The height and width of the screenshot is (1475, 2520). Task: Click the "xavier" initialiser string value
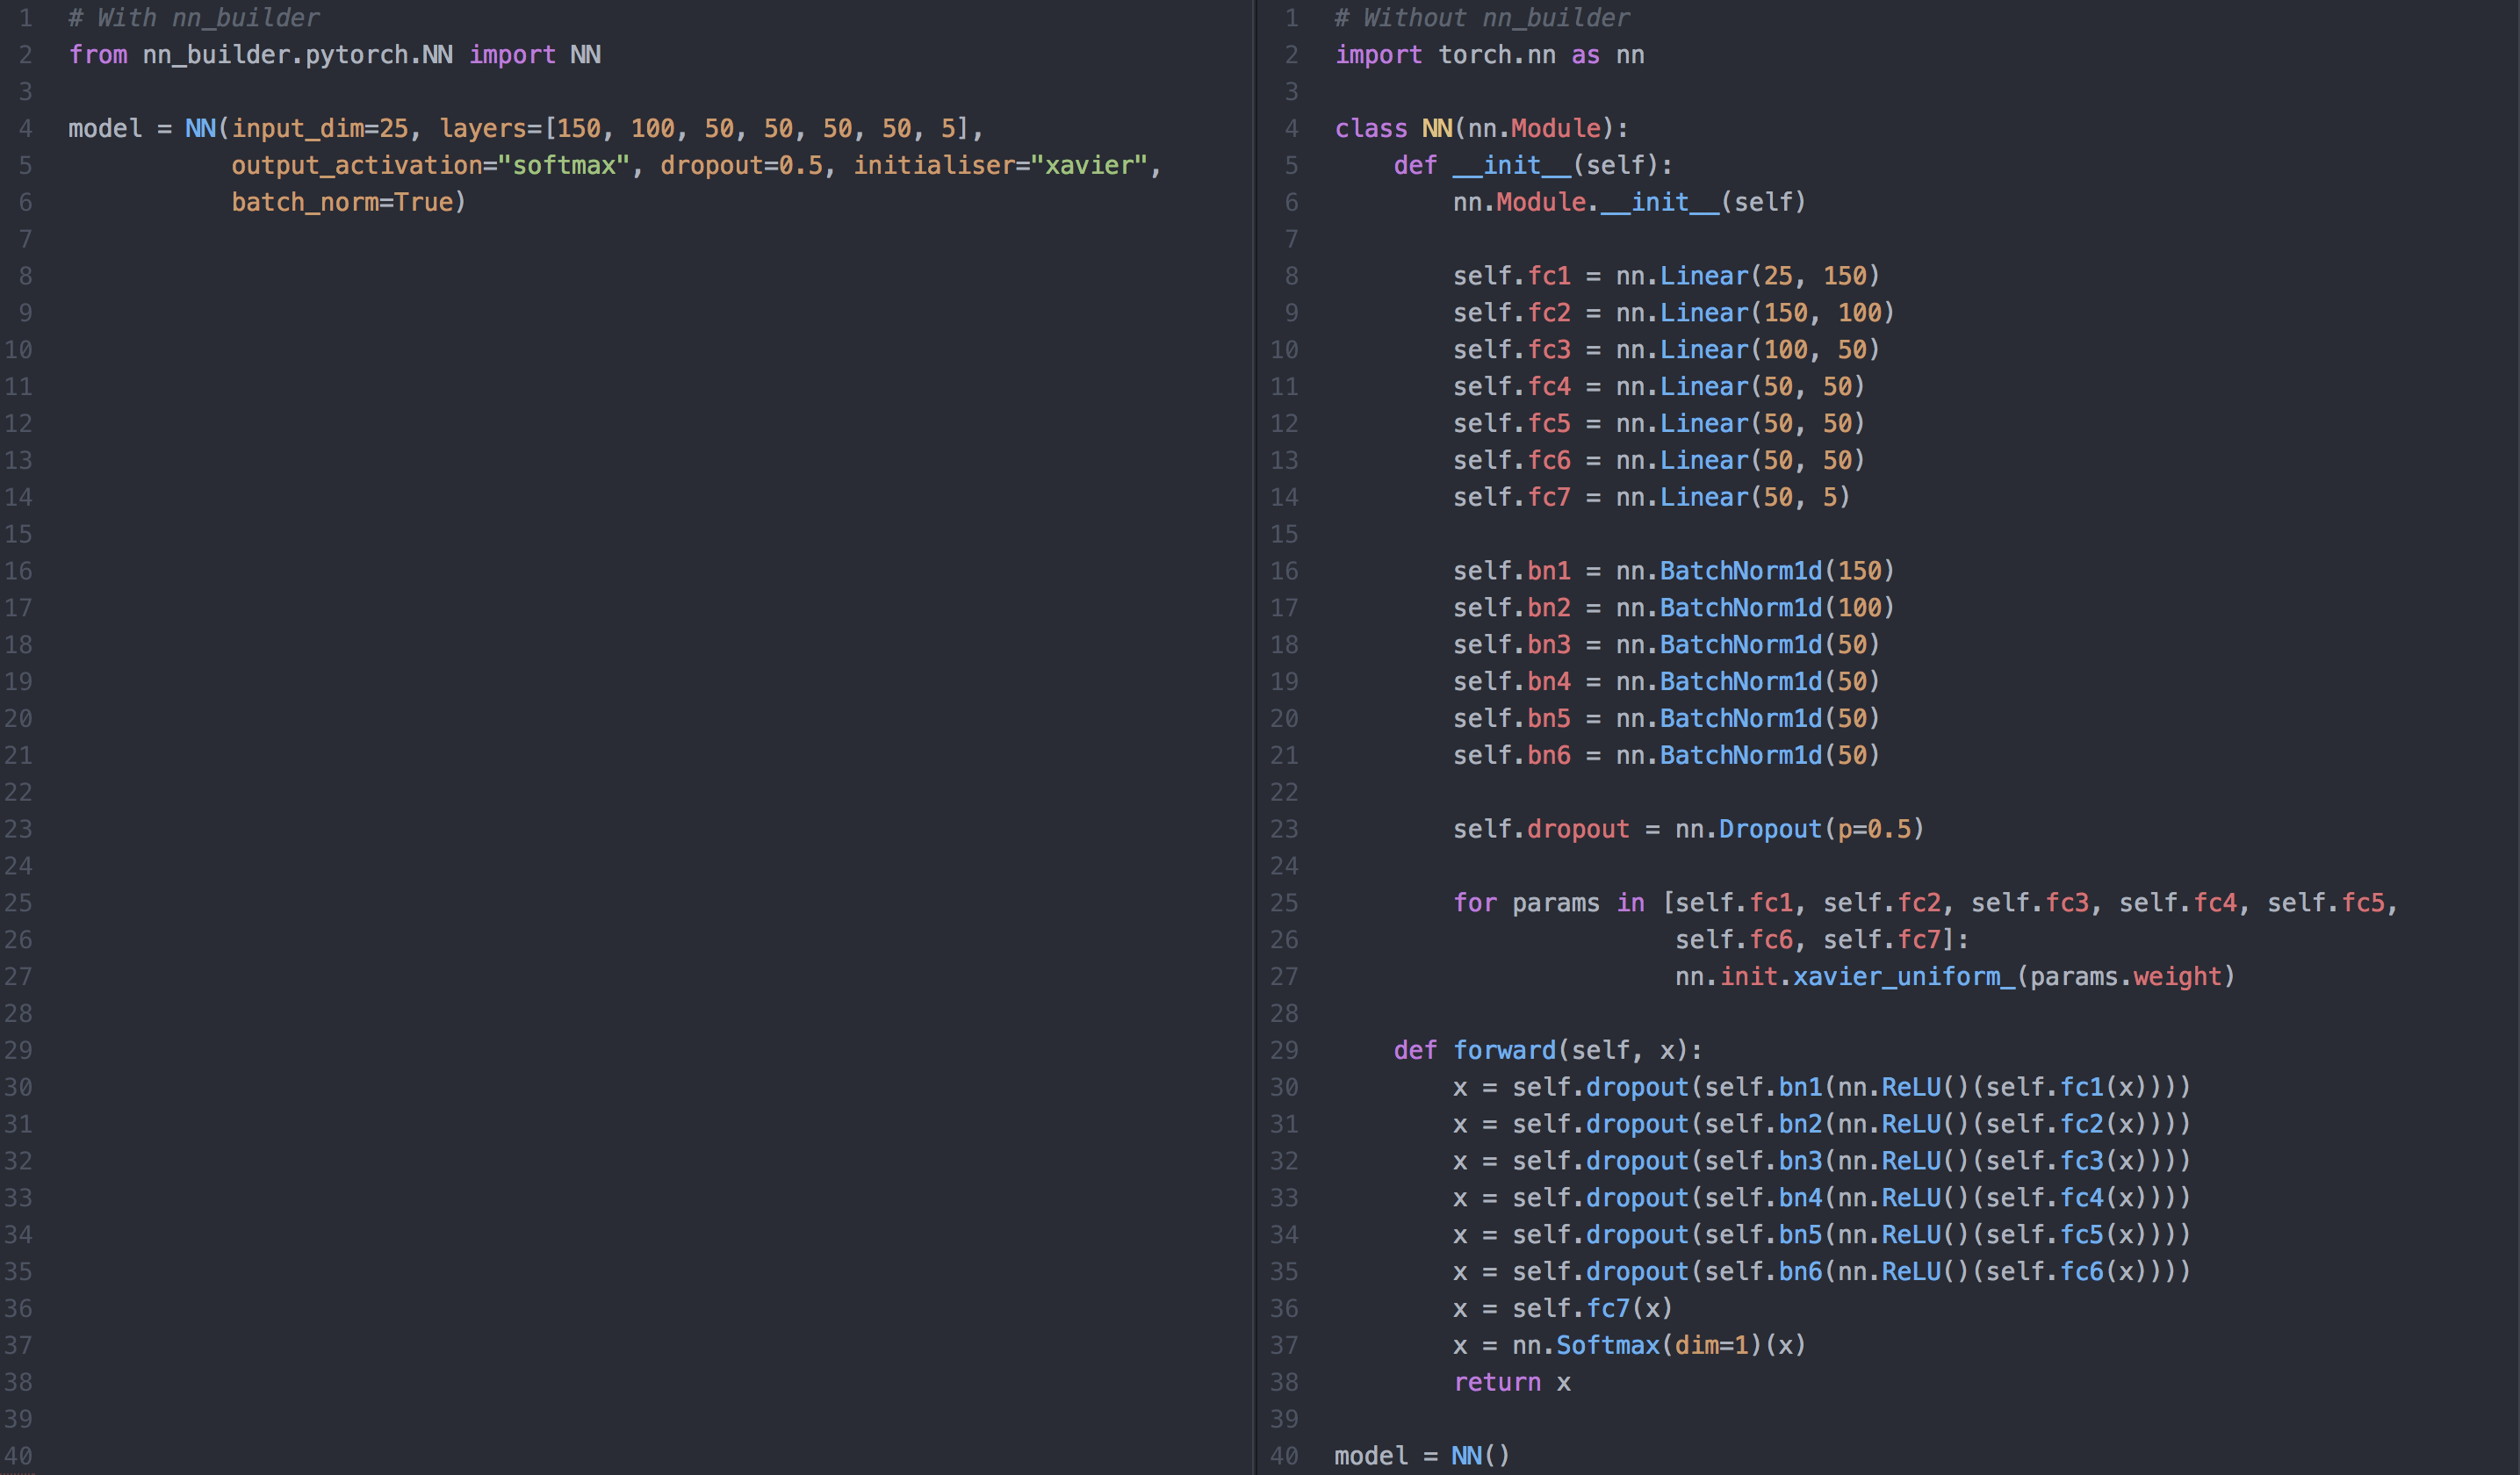1089,166
